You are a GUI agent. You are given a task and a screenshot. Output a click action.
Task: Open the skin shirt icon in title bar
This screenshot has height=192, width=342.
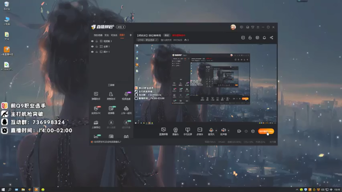click(253, 27)
